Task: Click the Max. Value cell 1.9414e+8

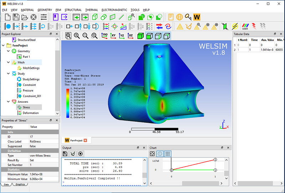Action: 267,50
